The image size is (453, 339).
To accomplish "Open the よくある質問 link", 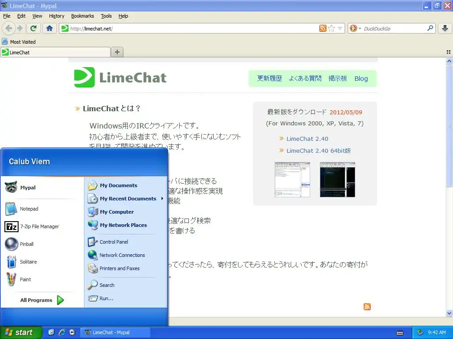I will [305, 79].
